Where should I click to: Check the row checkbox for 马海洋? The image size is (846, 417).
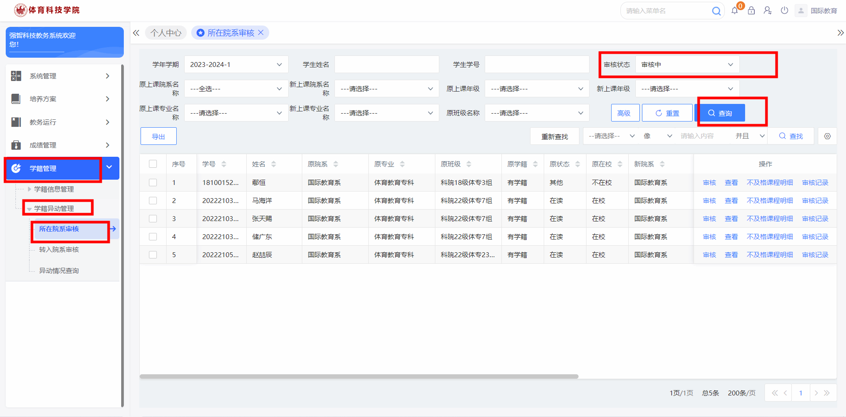pos(153,201)
